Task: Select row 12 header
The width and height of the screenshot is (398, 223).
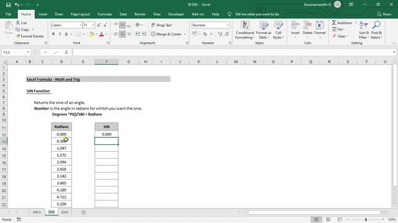Action: pyautogui.click(x=4, y=134)
